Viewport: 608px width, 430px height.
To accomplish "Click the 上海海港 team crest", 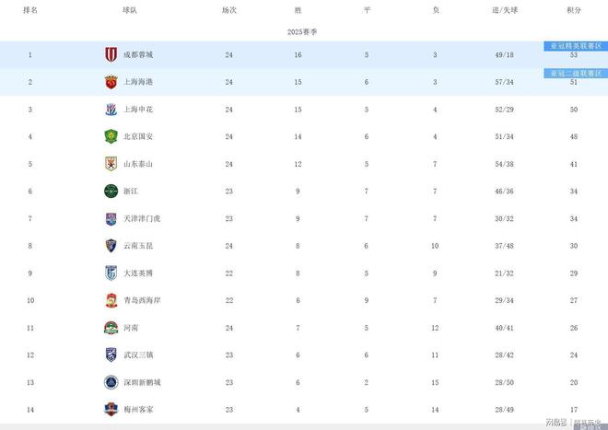I will (x=111, y=82).
